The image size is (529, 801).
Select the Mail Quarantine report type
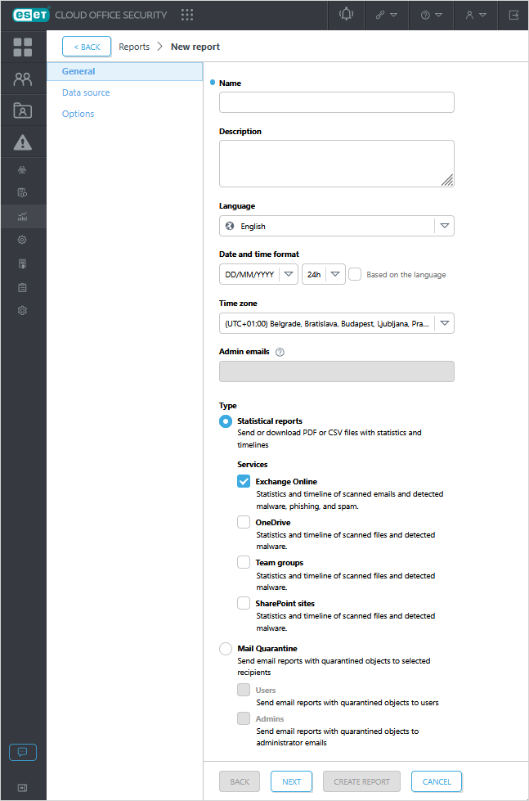point(225,649)
